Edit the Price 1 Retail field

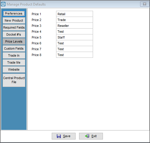tap(74, 14)
